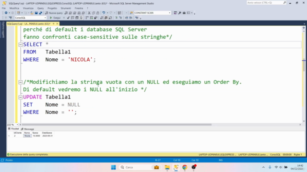Click the Undo arrow icon
This screenshot has width=307, height=172.
(x=104, y=13)
